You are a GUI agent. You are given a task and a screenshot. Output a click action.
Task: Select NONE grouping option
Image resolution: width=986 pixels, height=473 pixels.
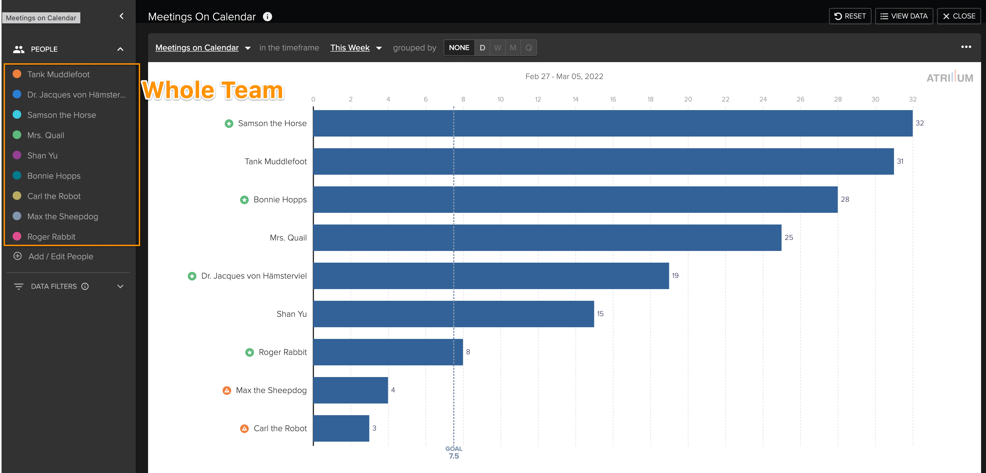[459, 48]
